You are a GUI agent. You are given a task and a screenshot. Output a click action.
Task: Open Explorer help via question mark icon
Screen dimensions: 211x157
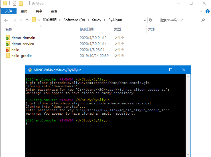(207, 11)
